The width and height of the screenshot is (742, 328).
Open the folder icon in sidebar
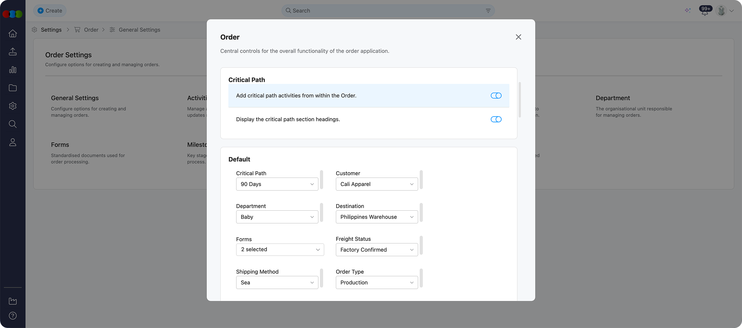(x=13, y=88)
